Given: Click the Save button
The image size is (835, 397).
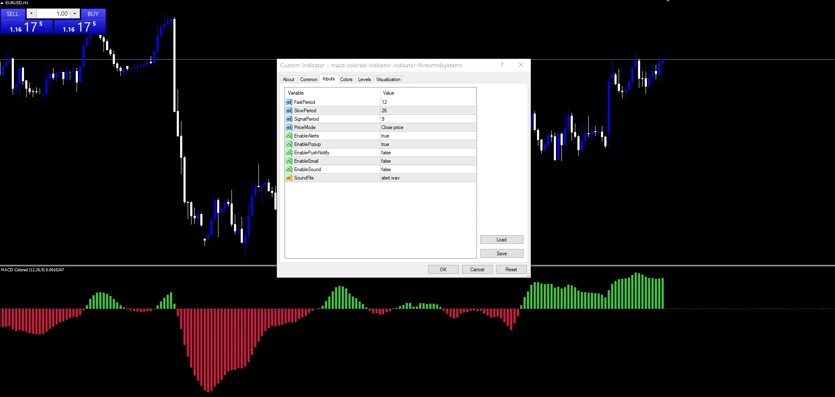Looking at the screenshot, I should (x=502, y=254).
